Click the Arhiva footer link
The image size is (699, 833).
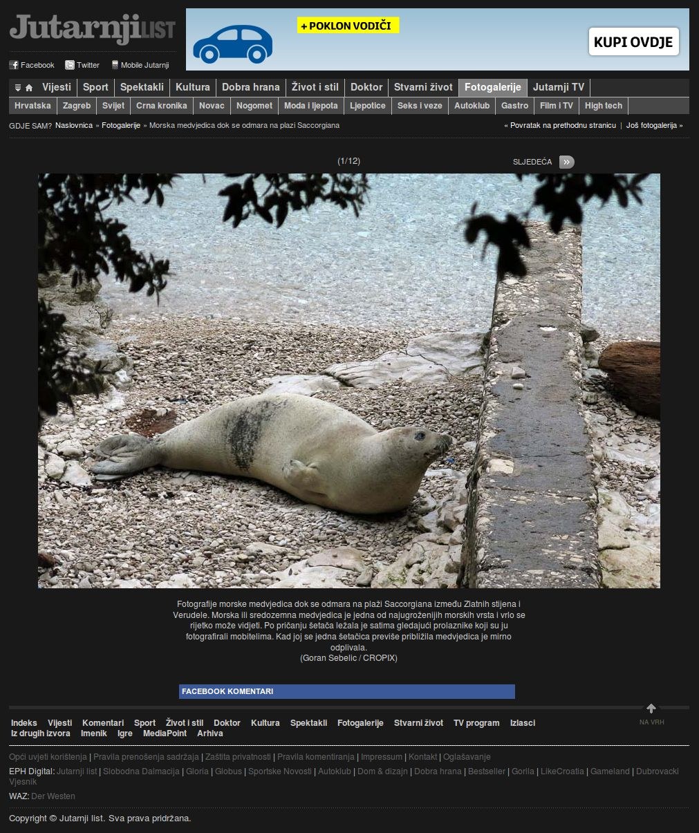210,733
